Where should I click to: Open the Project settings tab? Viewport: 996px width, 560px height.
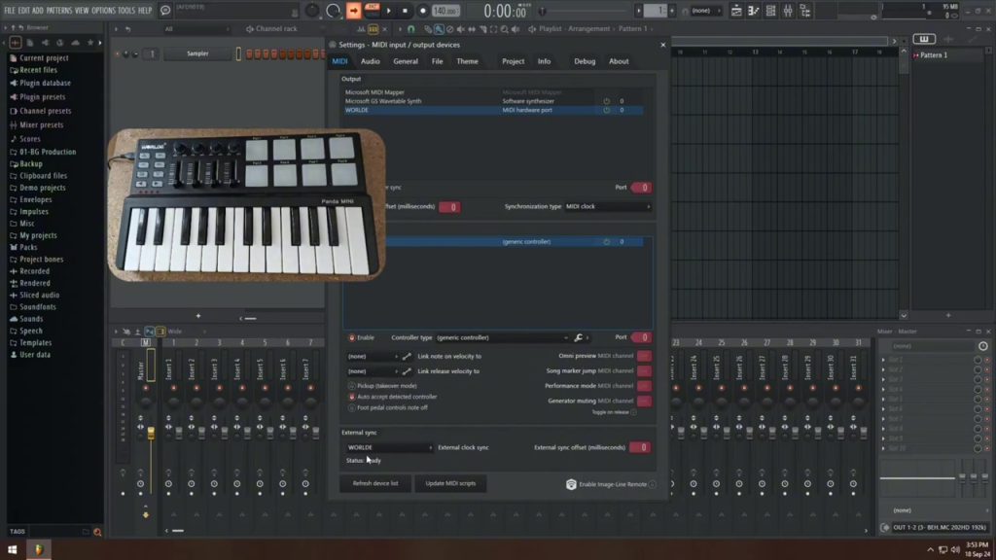(x=514, y=61)
